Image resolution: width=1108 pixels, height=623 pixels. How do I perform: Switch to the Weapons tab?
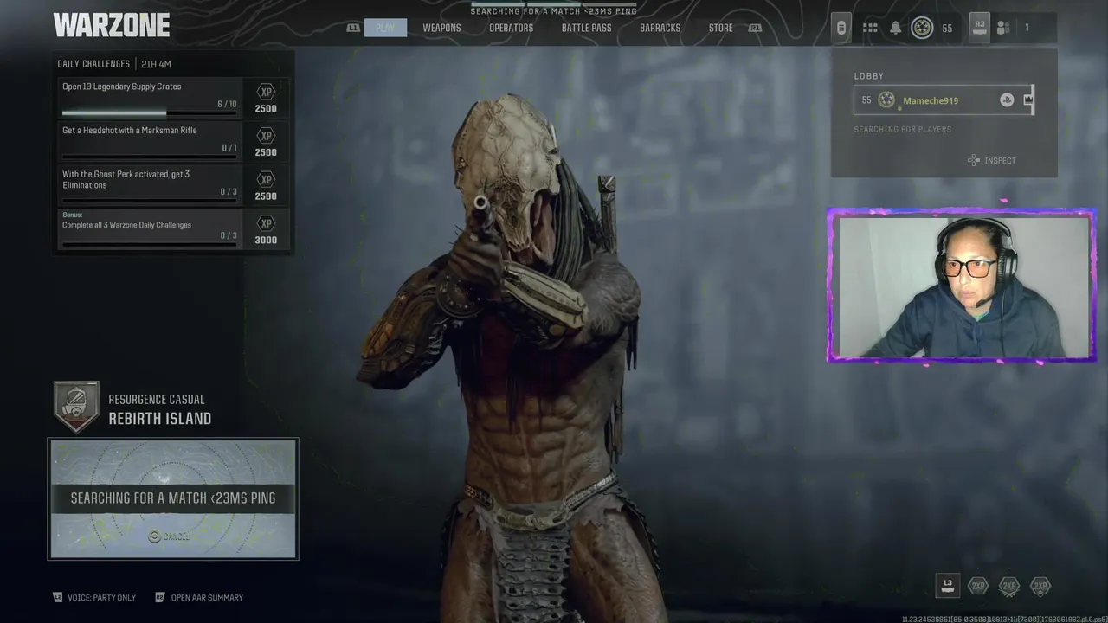441,28
